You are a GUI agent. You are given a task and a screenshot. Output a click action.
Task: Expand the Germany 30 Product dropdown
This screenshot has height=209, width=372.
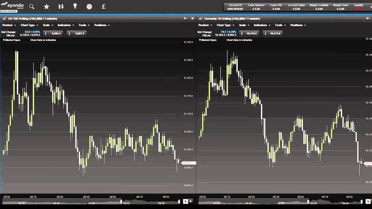click(x=205, y=25)
